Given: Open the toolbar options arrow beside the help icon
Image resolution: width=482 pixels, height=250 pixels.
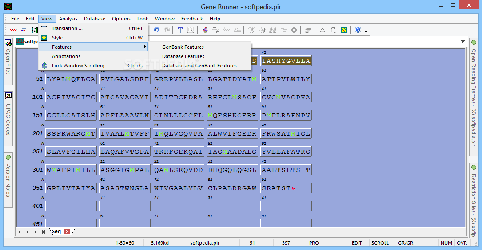Looking at the screenshot, I should [366, 31].
